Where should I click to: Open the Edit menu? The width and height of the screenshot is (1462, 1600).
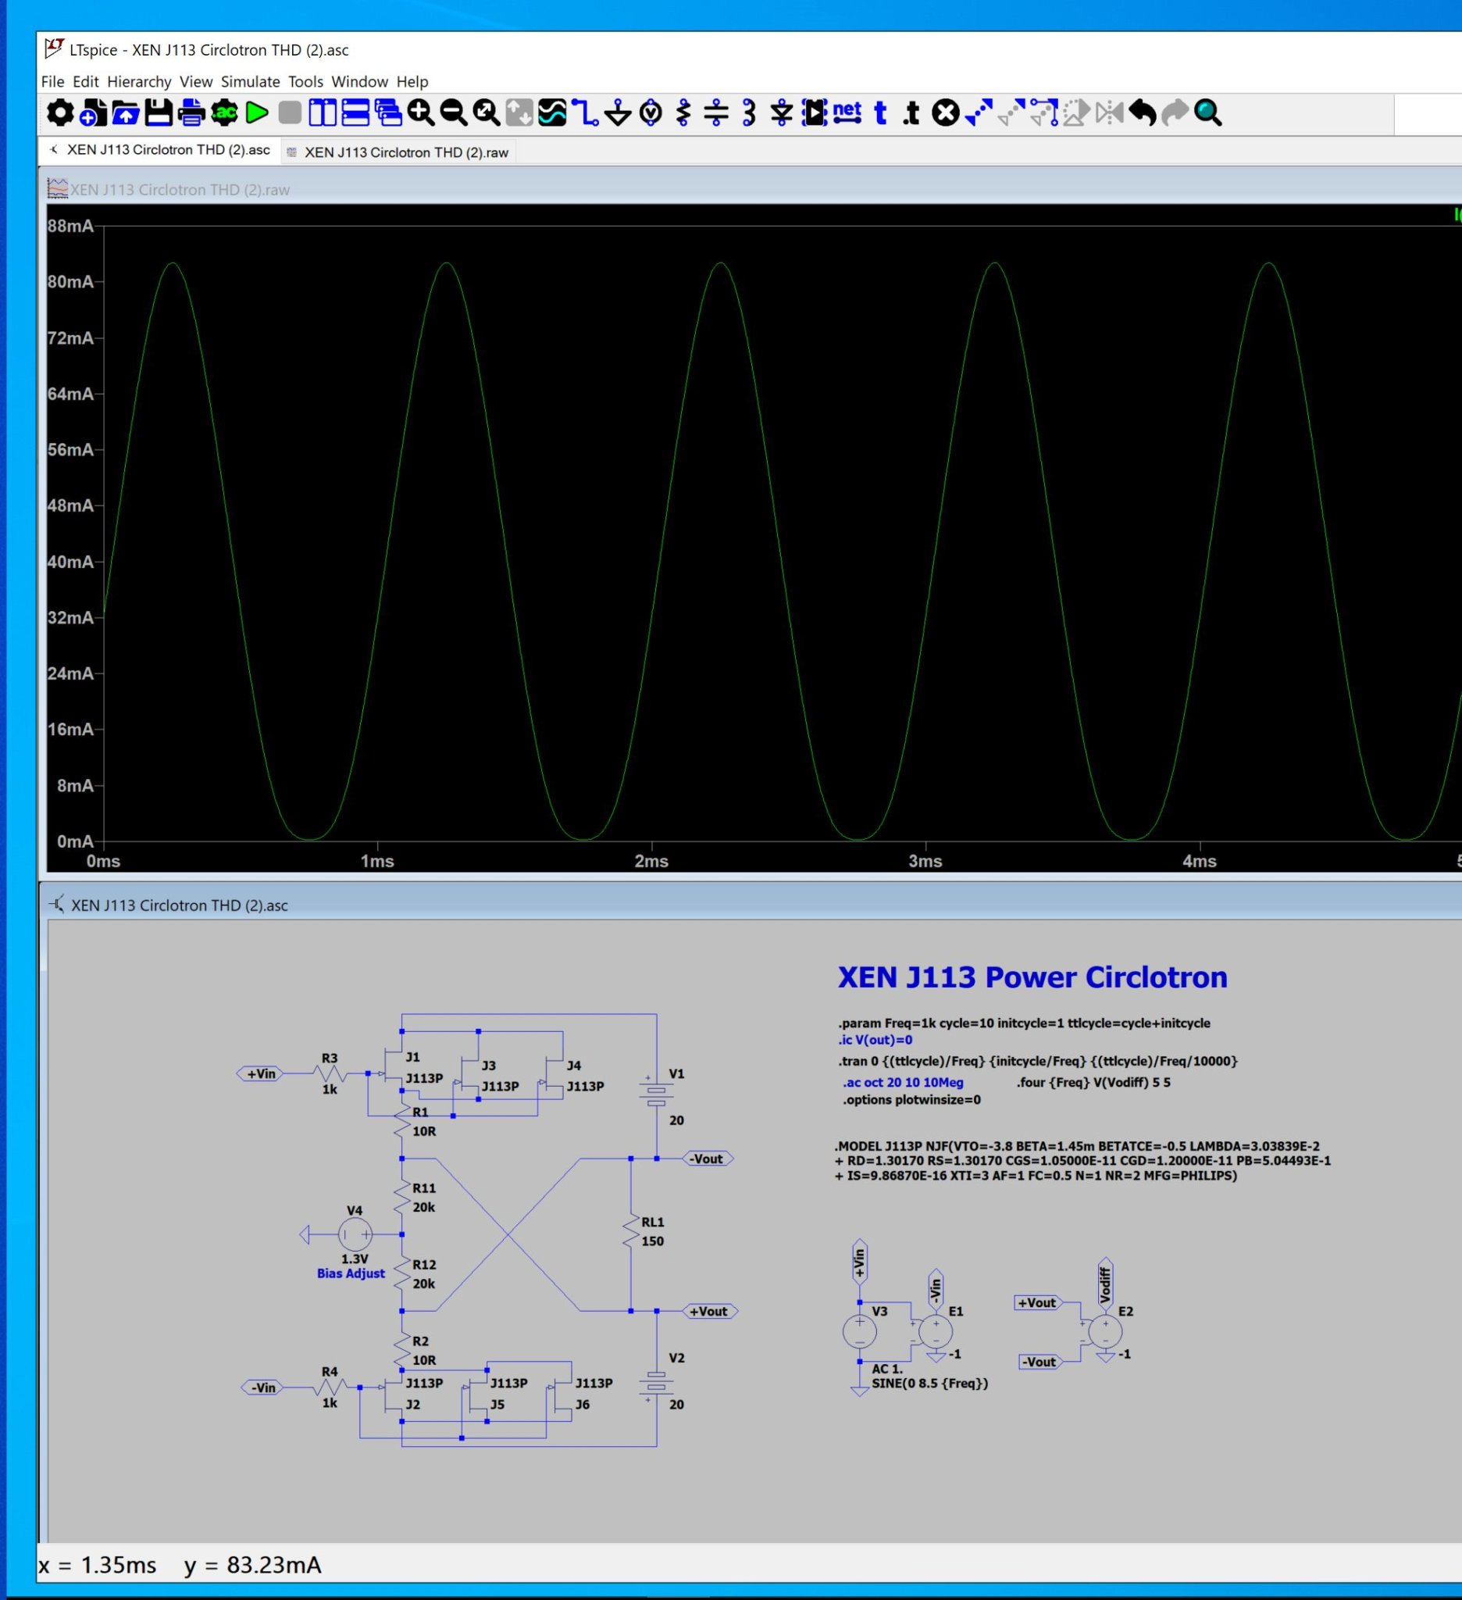pyautogui.click(x=86, y=82)
